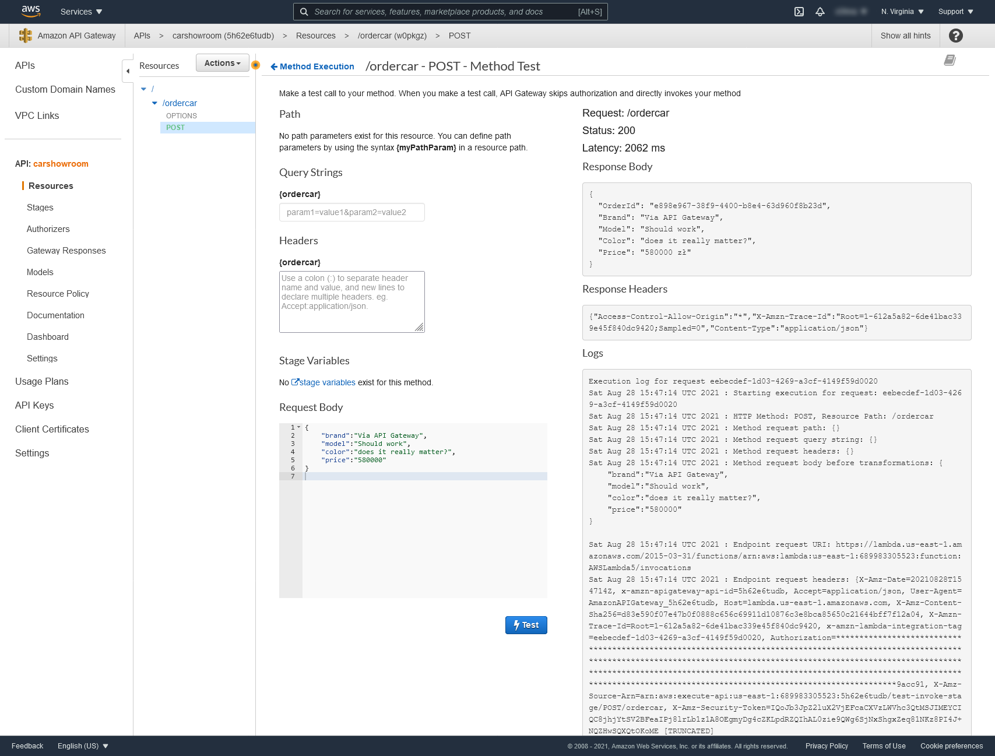
Task: Click the carshowroom API name link
Action: pos(61,164)
